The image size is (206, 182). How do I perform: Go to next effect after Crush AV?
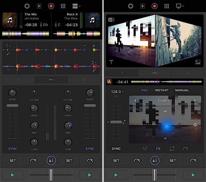tap(195, 101)
